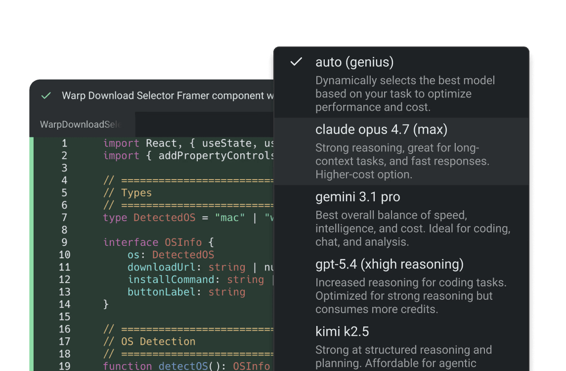Choose claude opus 4.7 (max) model
Viewport: 566px width, 371px height.
tap(401, 151)
